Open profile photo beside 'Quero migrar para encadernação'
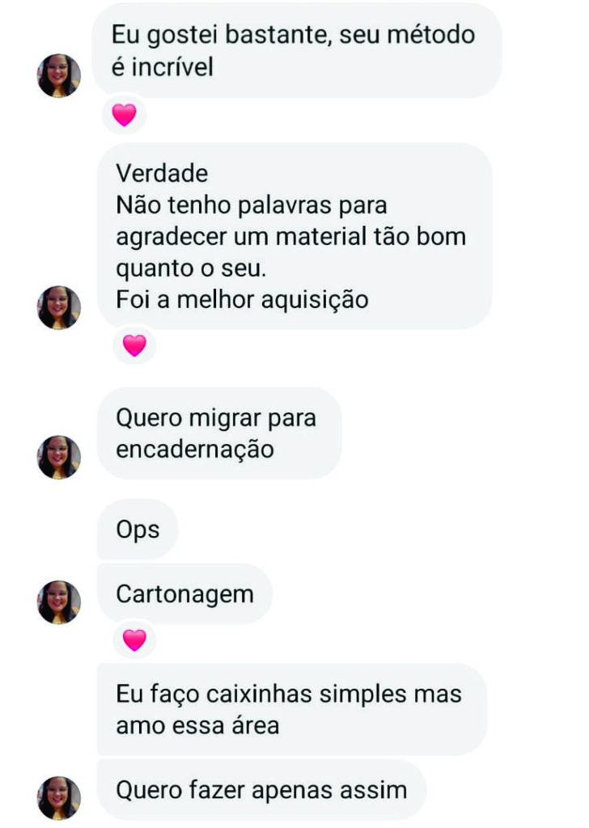The image size is (589, 828). click(58, 458)
